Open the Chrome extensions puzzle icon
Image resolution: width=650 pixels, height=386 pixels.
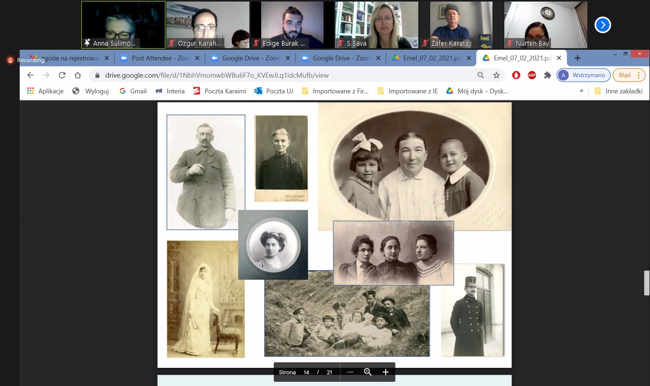547,75
